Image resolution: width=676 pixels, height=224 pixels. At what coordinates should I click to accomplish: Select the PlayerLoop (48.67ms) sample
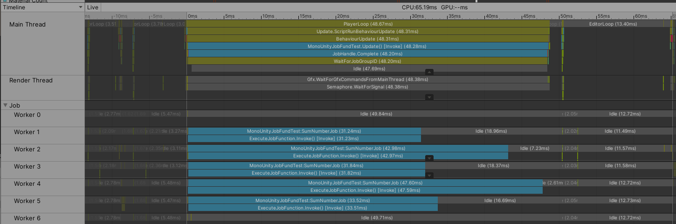tap(368, 24)
